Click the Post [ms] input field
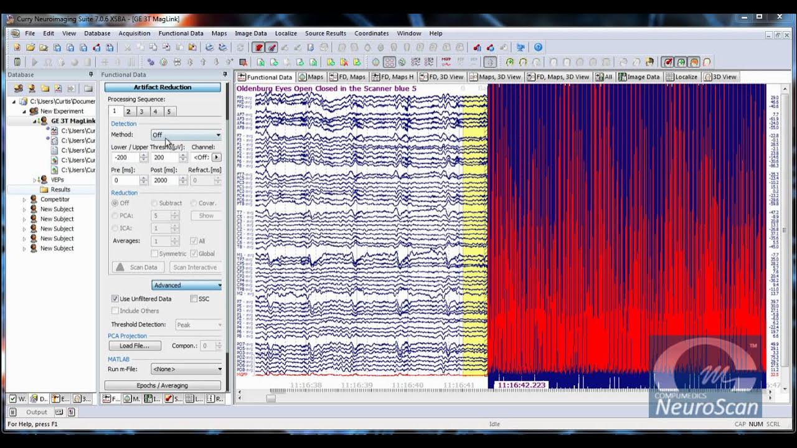This screenshot has width=797, height=448. pyautogui.click(x=164, y=180)
